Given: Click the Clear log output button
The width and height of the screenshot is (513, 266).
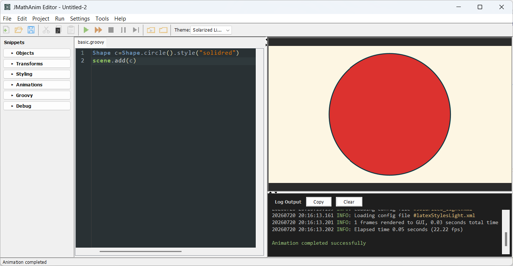Looking at the screenshot, I should click(349, 202).
